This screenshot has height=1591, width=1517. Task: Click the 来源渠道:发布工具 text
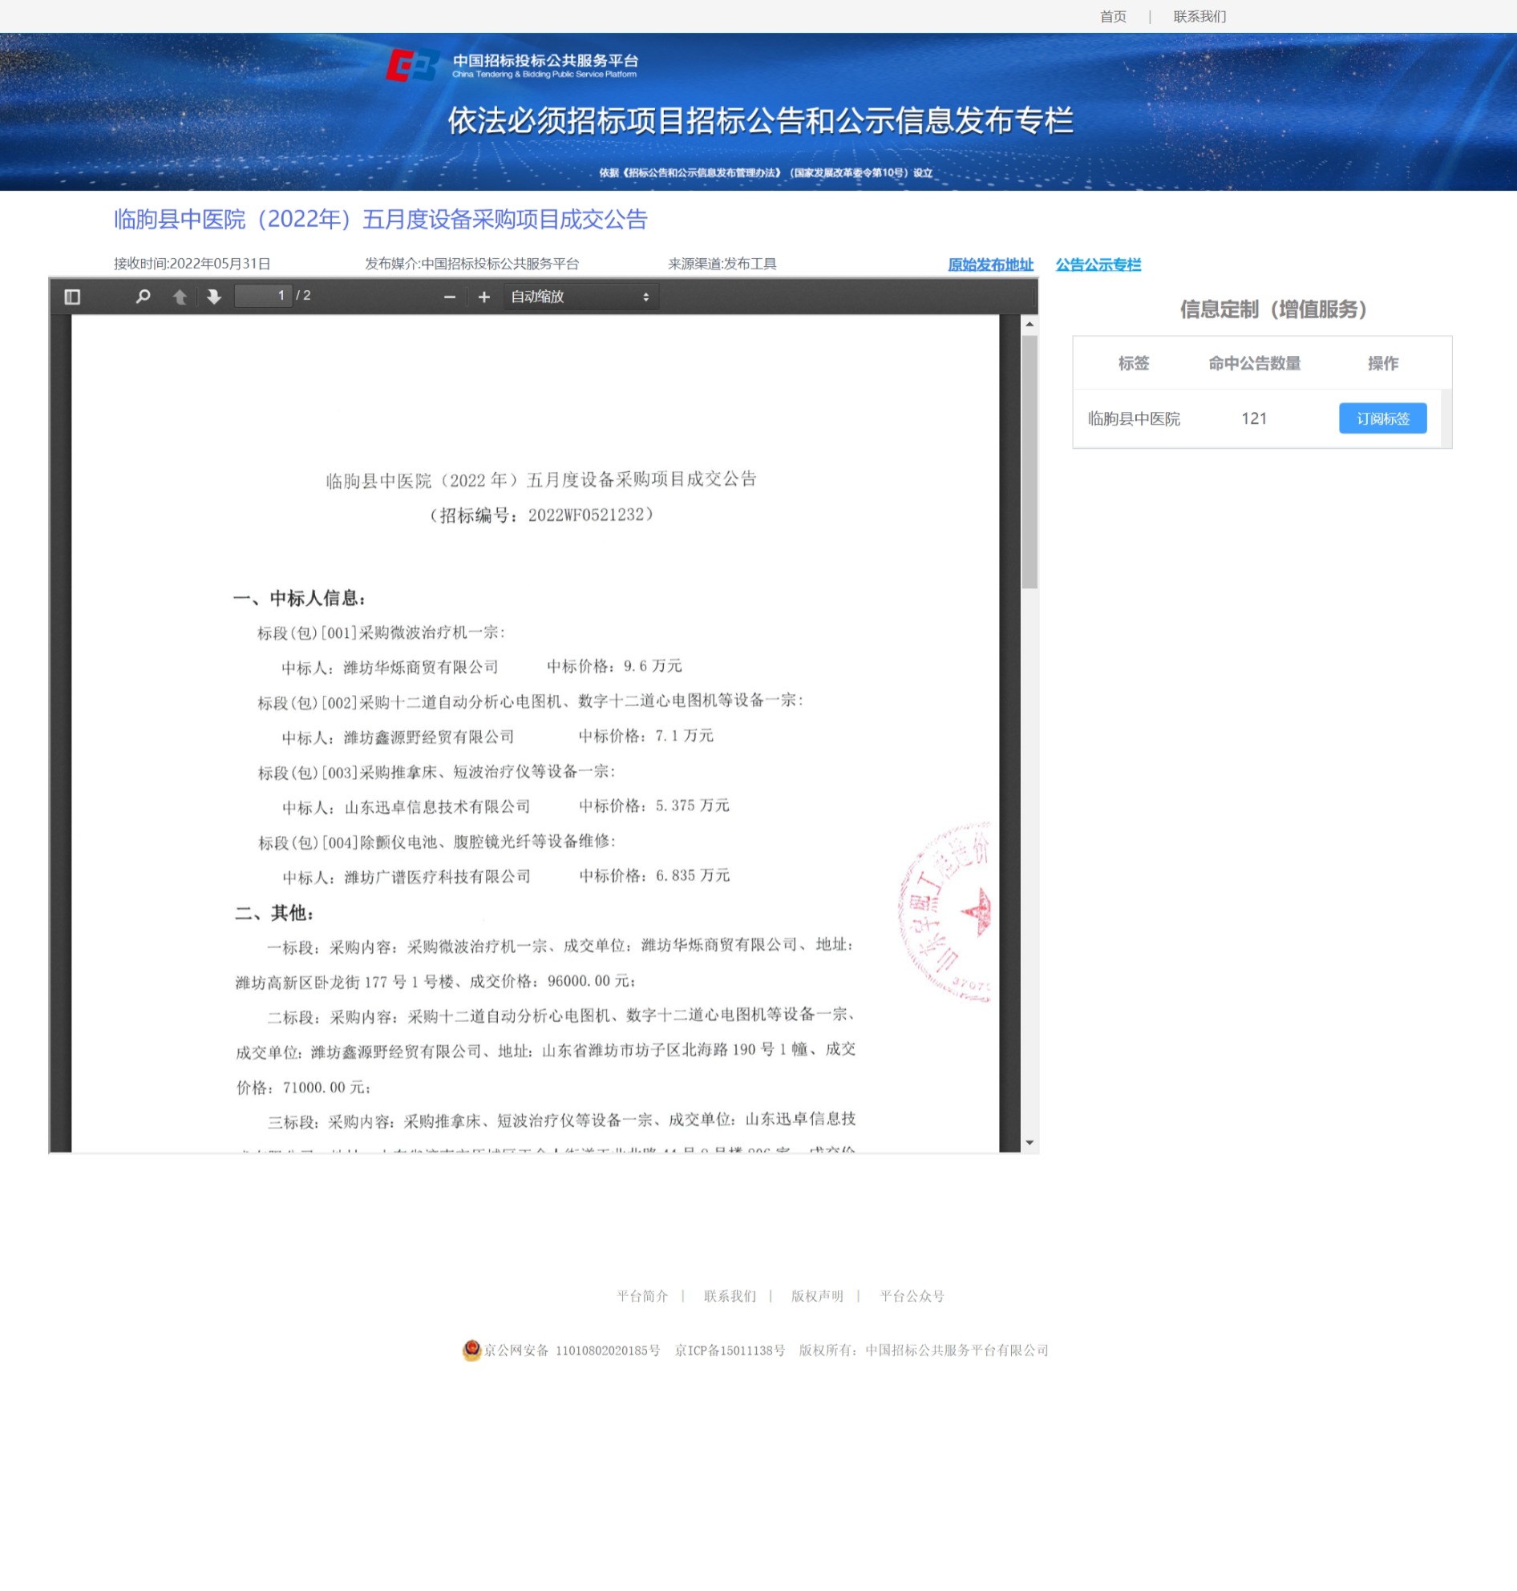coord(722,264)
